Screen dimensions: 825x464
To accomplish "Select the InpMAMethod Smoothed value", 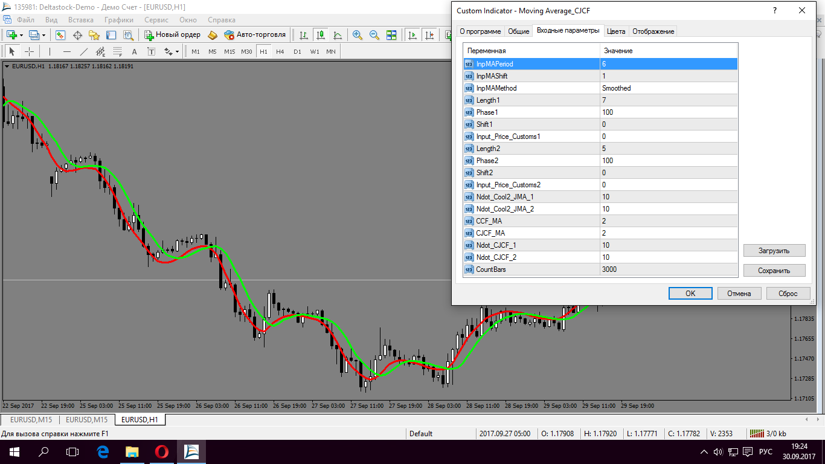I will pos(669,88).
